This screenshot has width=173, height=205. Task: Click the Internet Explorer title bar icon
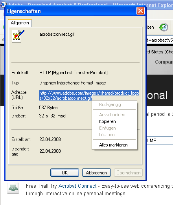(3, 4)
